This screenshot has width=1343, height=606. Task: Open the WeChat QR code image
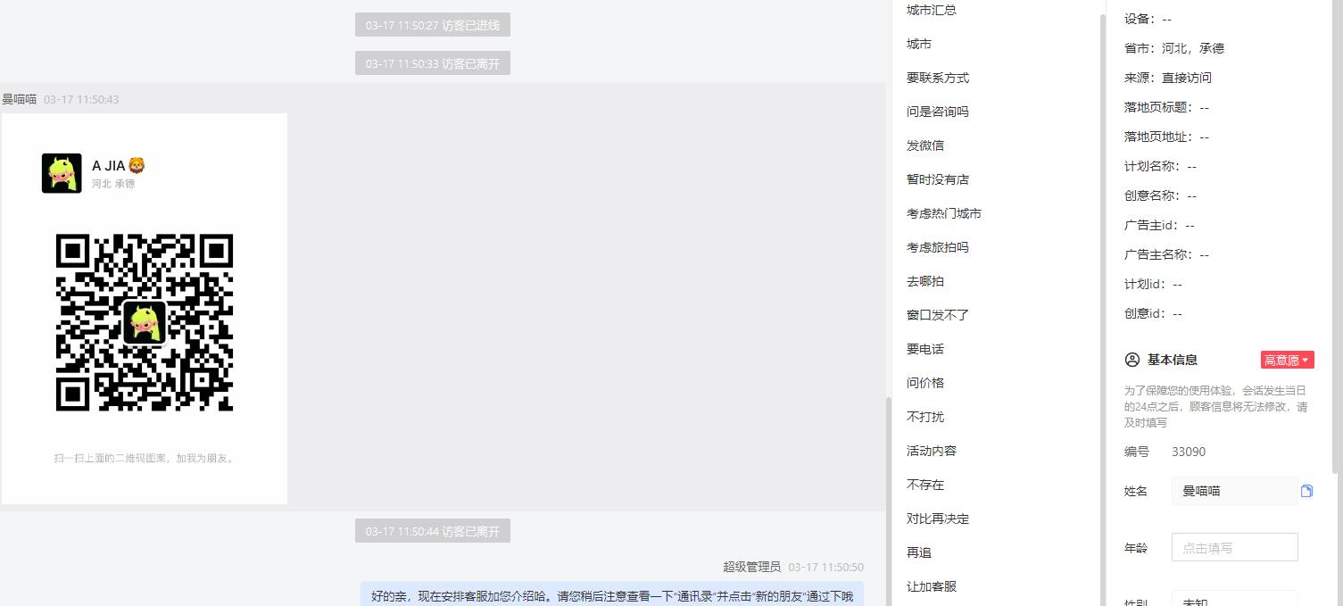point(145,322)
